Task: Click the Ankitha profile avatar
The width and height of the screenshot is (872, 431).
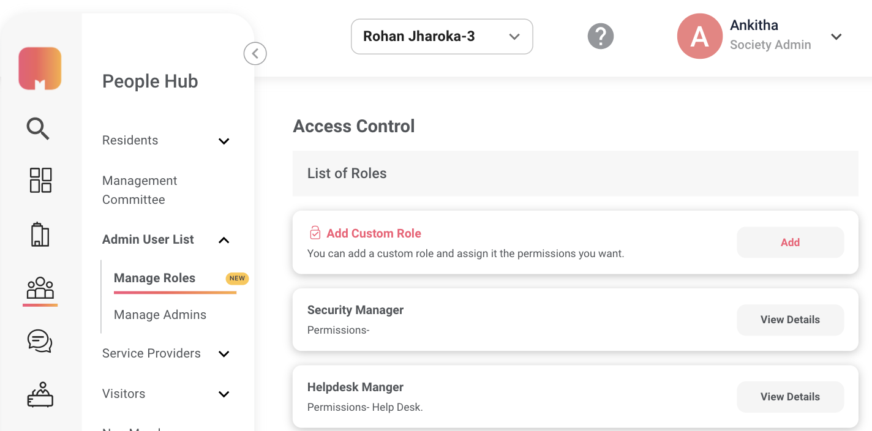Action: click(x=699, y=37)
